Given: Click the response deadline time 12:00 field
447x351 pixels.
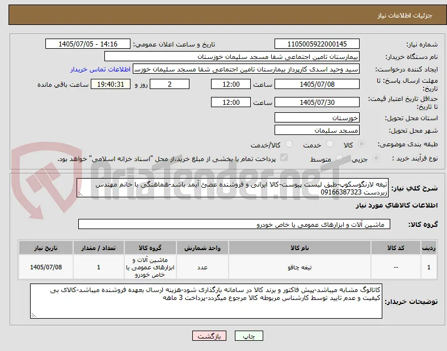Looking at the screenshot, I should [x=231, y=84].
